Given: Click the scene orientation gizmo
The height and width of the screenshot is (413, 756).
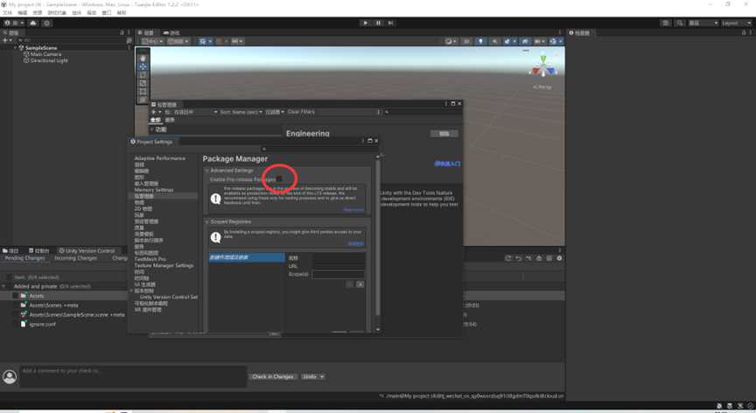Looking at the screenshot, I should pyautogui.click(x=542, y=66).
